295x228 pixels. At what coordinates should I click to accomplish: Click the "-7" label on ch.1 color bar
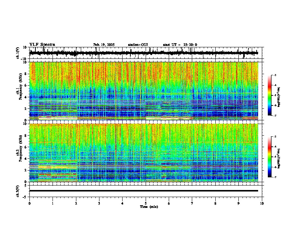275,115
